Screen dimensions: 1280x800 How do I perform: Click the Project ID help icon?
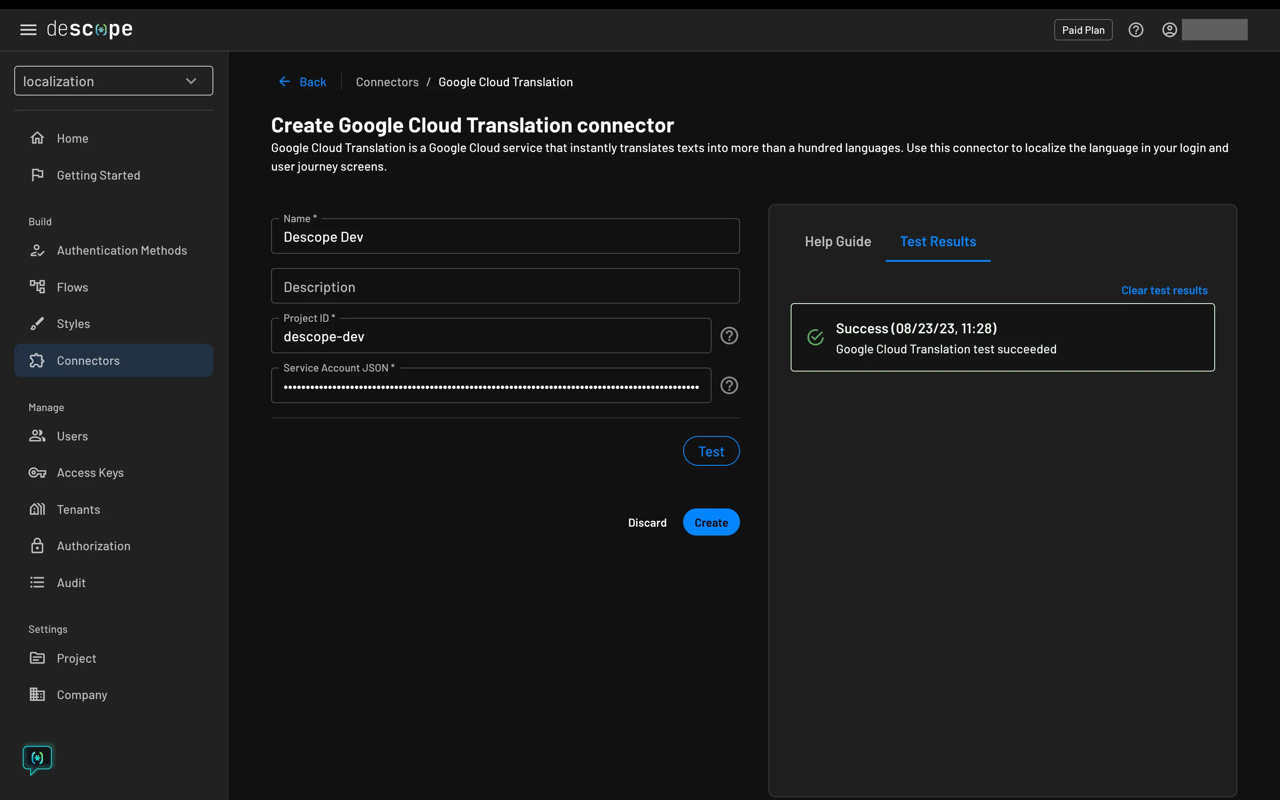pyautogui.click(x=729, y=336)
